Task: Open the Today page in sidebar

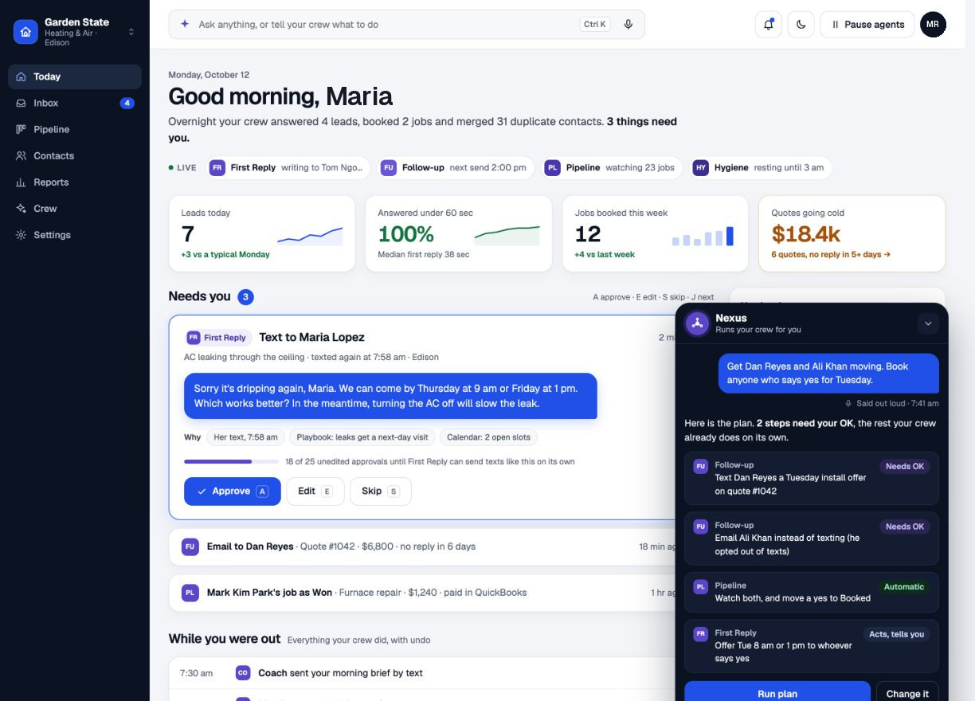Action: 75,76
